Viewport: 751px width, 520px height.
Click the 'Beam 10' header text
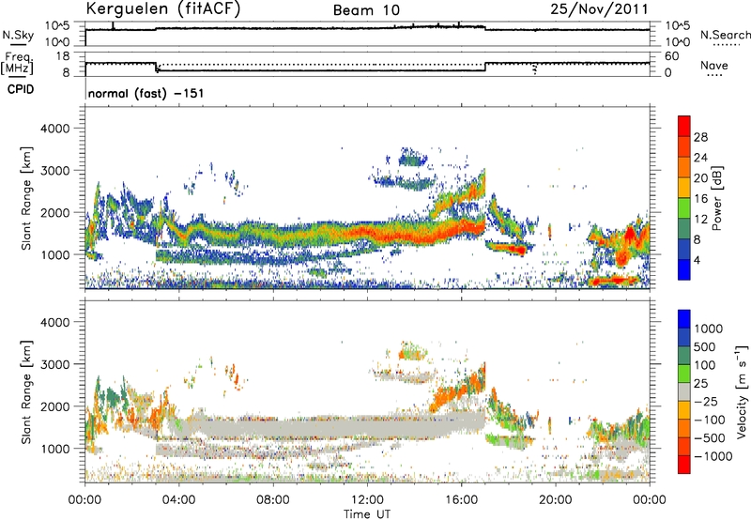(366, 10)
